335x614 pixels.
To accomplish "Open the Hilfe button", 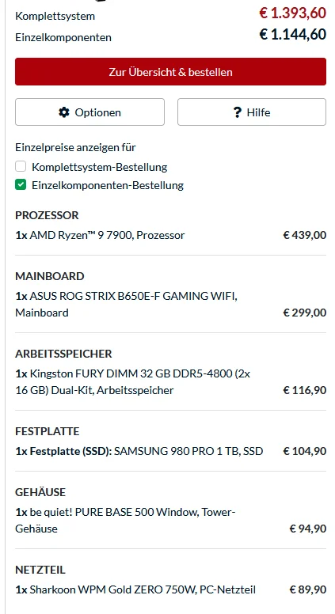I will (x=252, y=112).
